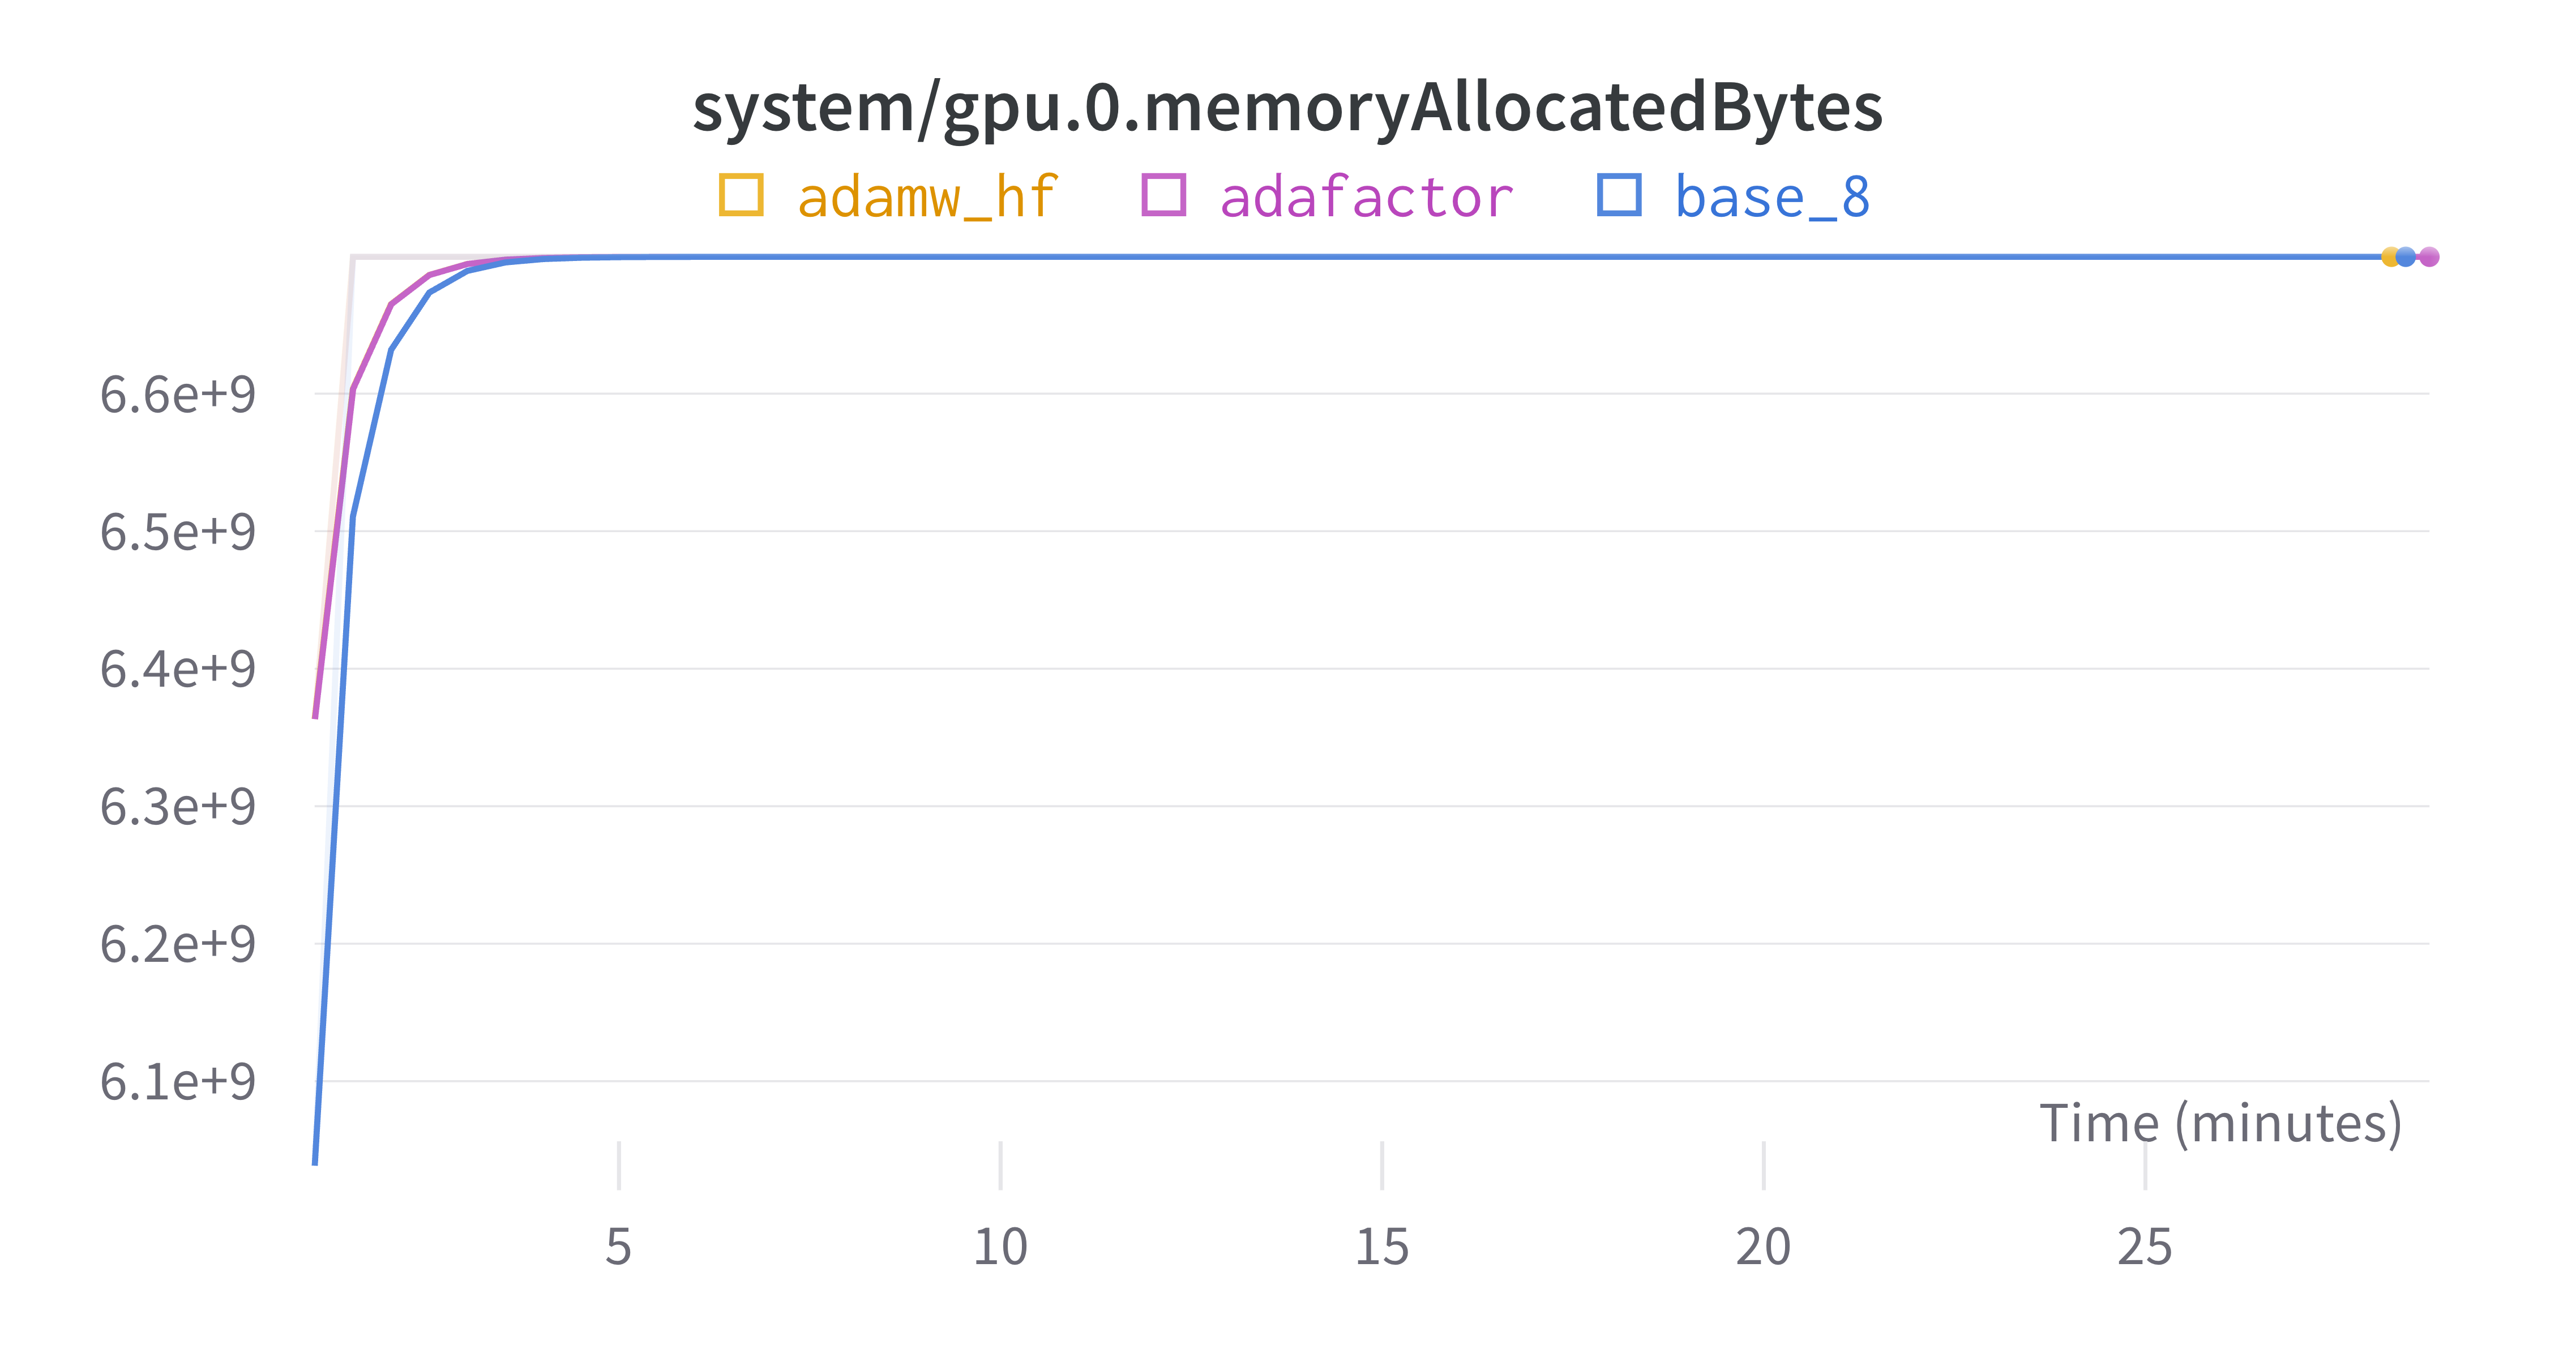Click the 25 minute x-axis tick label
The image size is (2576, 1353).
point(2145,1247)
